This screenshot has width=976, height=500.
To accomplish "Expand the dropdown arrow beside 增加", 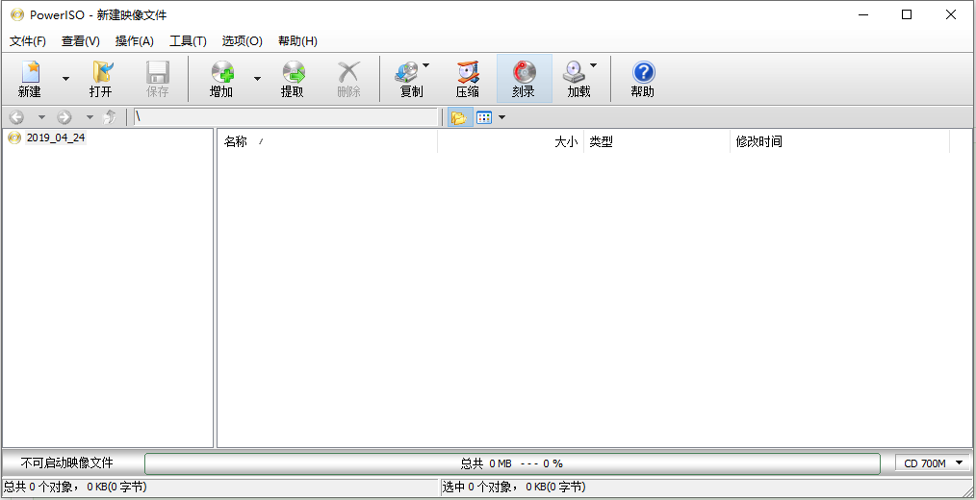I will 257,78.
